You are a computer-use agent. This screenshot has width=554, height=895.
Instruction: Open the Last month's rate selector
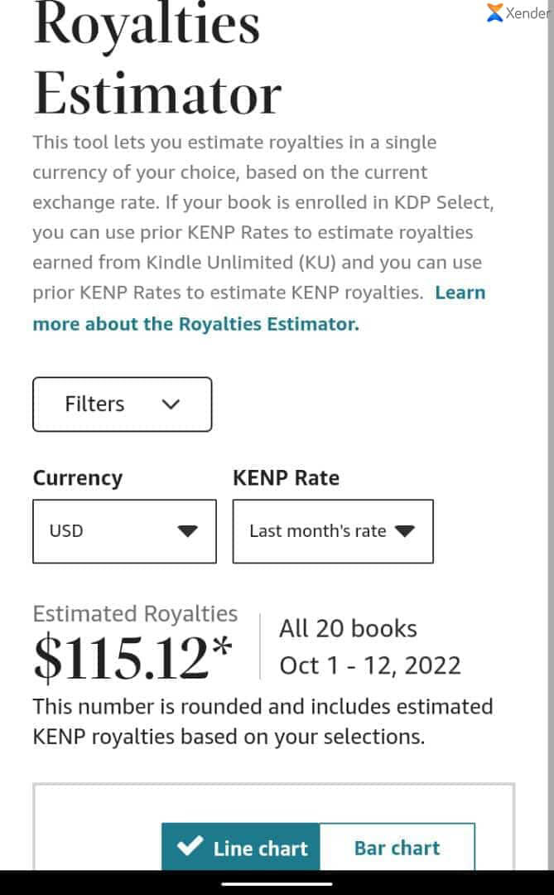[x=332, y=531]
